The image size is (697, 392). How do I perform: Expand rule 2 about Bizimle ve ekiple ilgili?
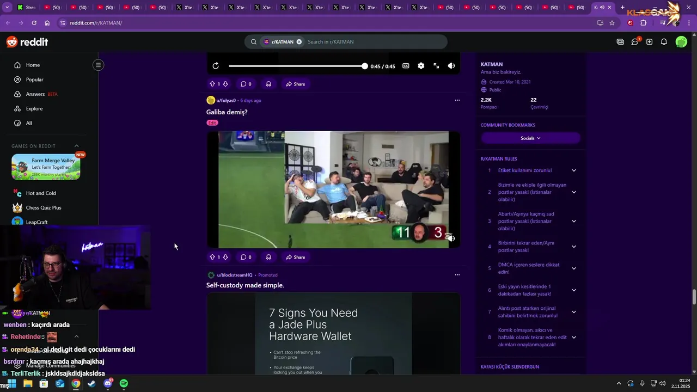pos(573,192)
